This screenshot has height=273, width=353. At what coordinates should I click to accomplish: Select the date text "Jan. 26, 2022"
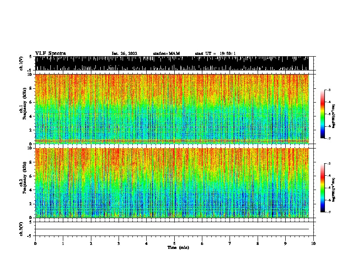[x=124, y=54]
